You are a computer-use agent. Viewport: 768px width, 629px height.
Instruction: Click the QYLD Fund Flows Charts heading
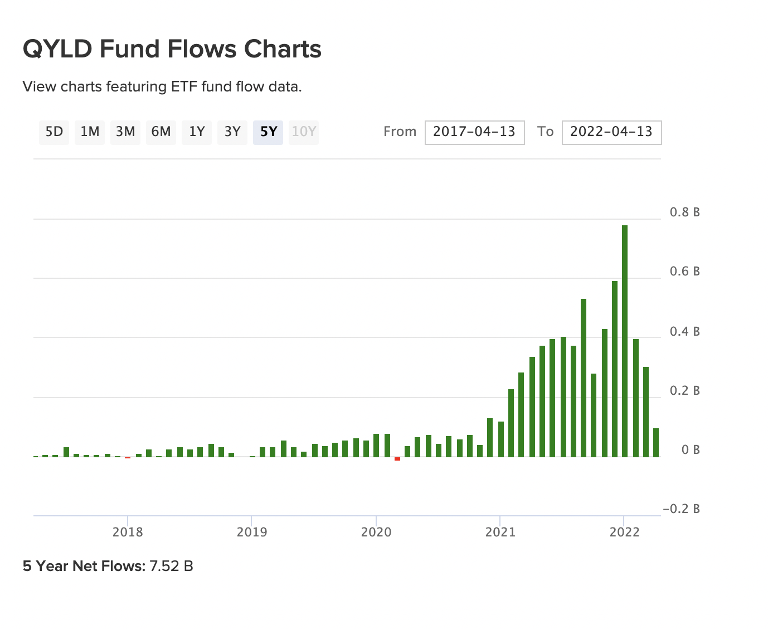tap(172, 49)
